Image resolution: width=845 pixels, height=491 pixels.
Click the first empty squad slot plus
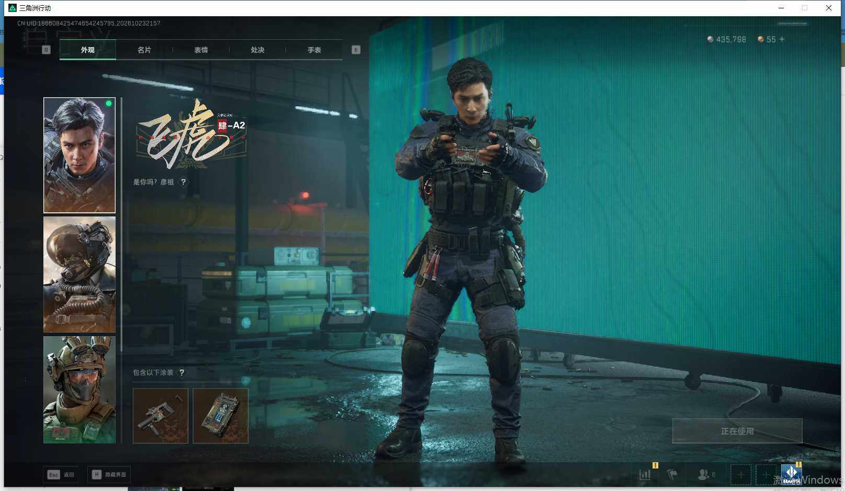[740, 475]
